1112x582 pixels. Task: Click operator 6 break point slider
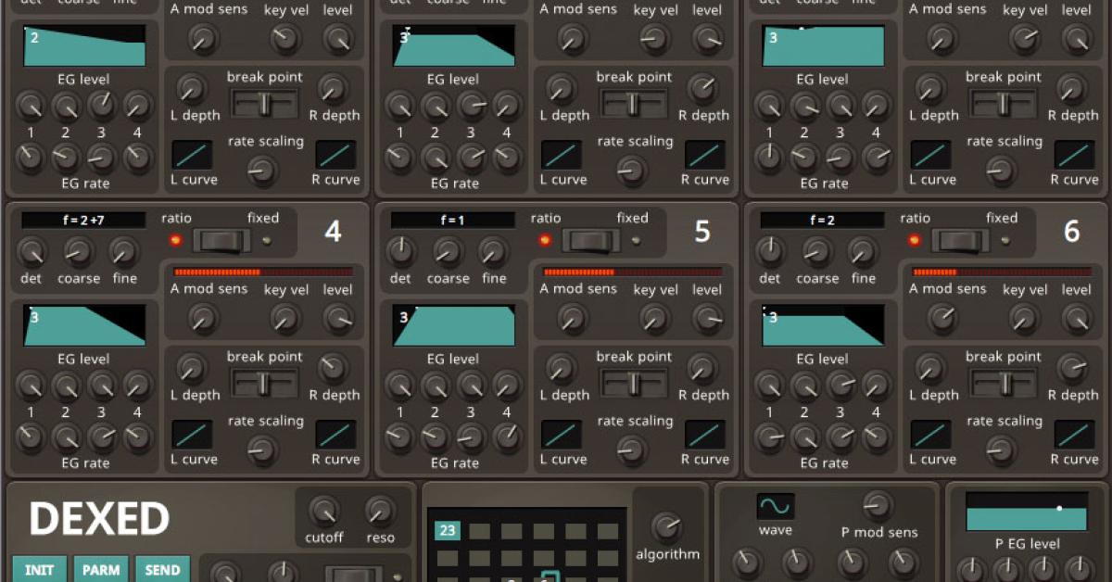tap(1004, 383)
